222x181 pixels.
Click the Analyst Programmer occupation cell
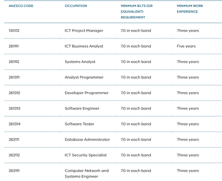(84, 77)
